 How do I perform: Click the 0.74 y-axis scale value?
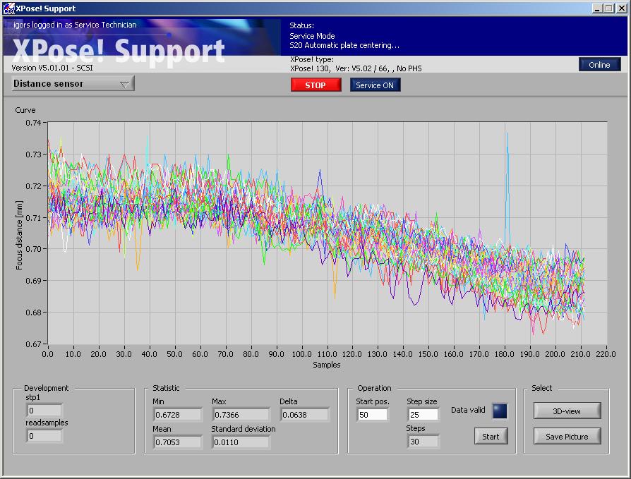coord(33,123)
